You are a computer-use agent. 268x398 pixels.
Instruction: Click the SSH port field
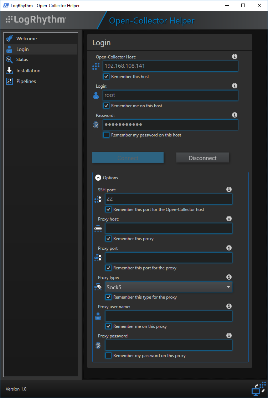(169, 199)
